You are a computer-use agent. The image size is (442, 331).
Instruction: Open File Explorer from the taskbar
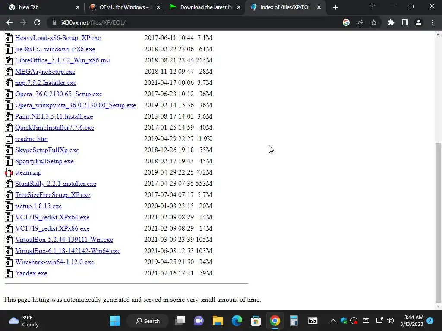point(218,321)
